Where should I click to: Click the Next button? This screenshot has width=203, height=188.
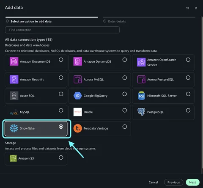tap(192, 182)
